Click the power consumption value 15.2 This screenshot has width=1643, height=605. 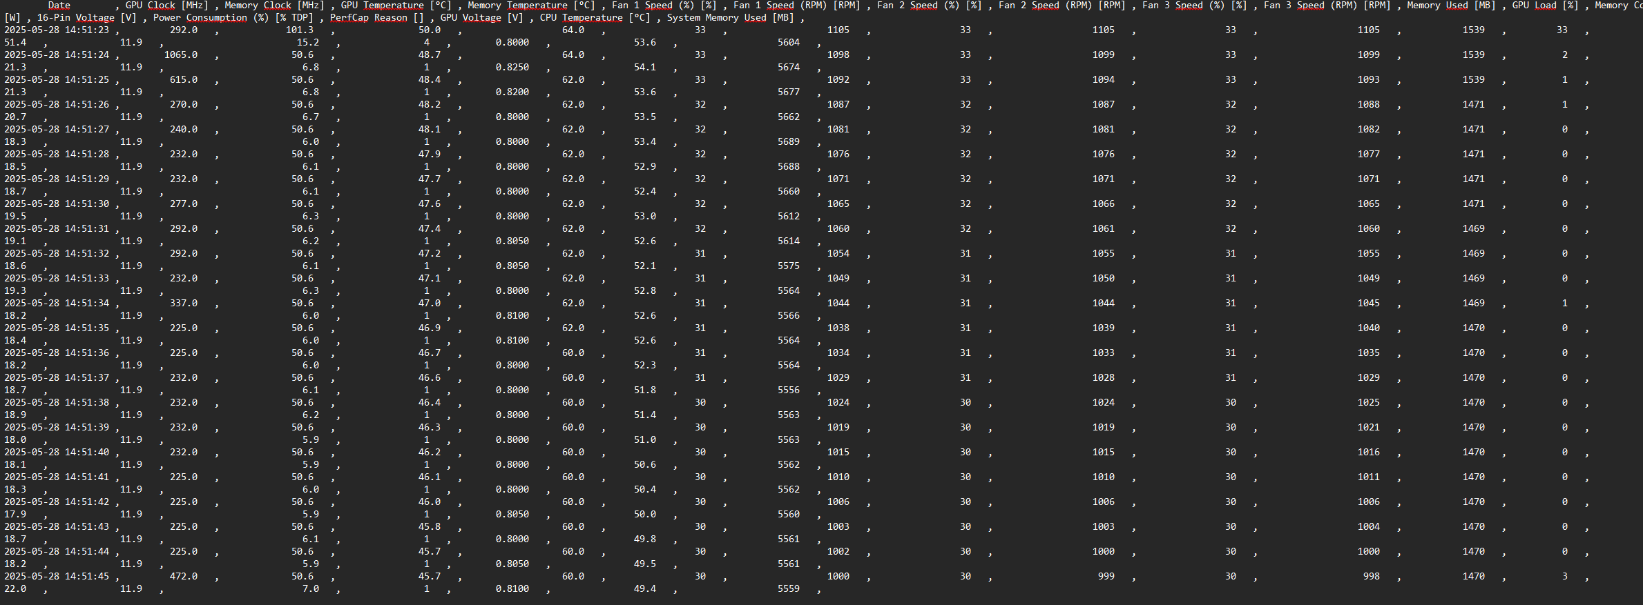click(307, 43)
